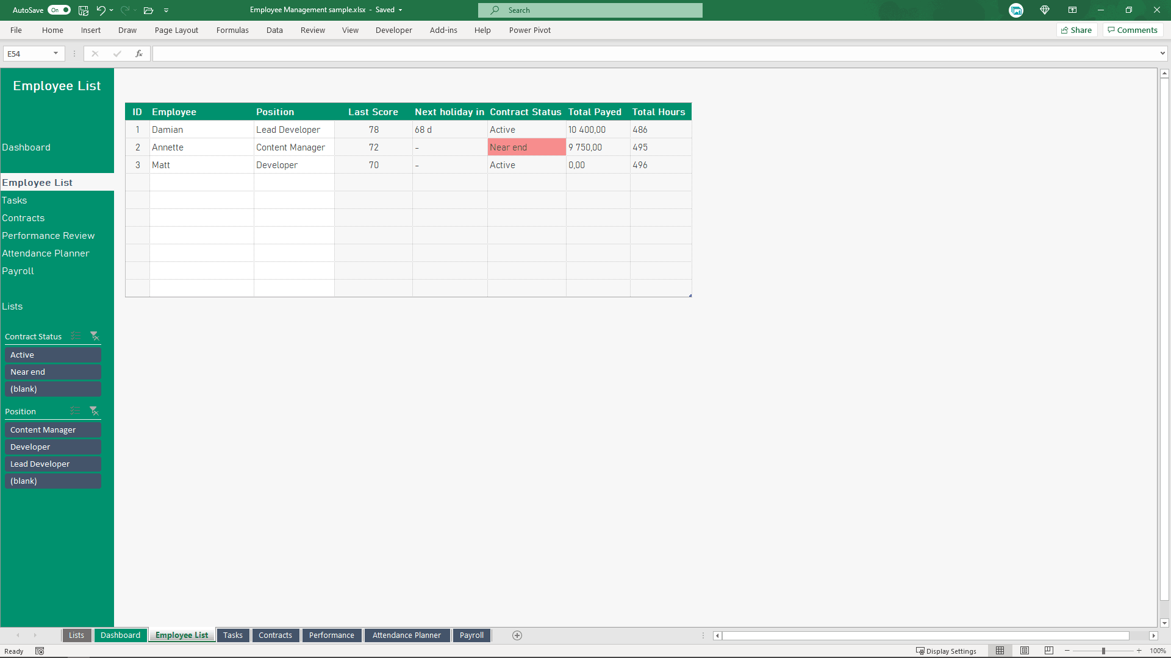Open Ribbon Display Options icon
Image resolution: width=1171 pixels, height=658 pixels.
pyautogui.click(x=1072, y=10)
